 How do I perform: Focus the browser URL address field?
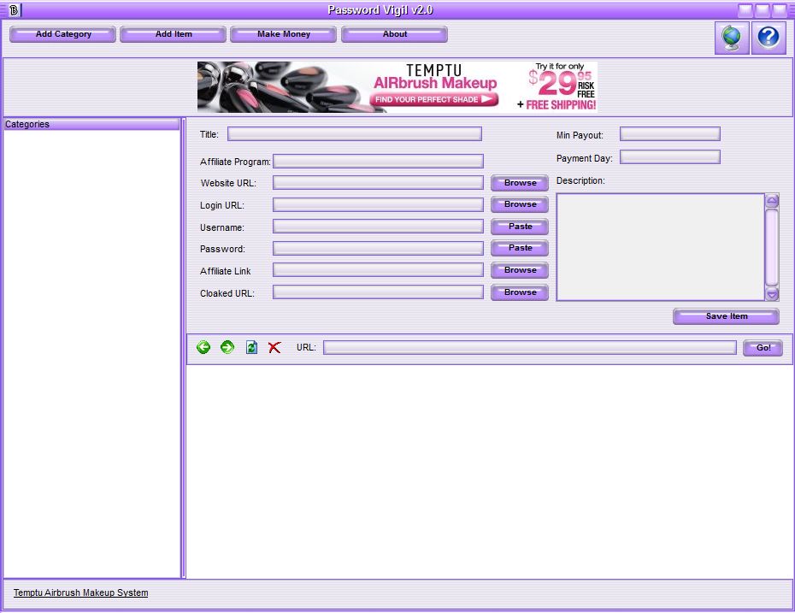[x=530, y=347]
